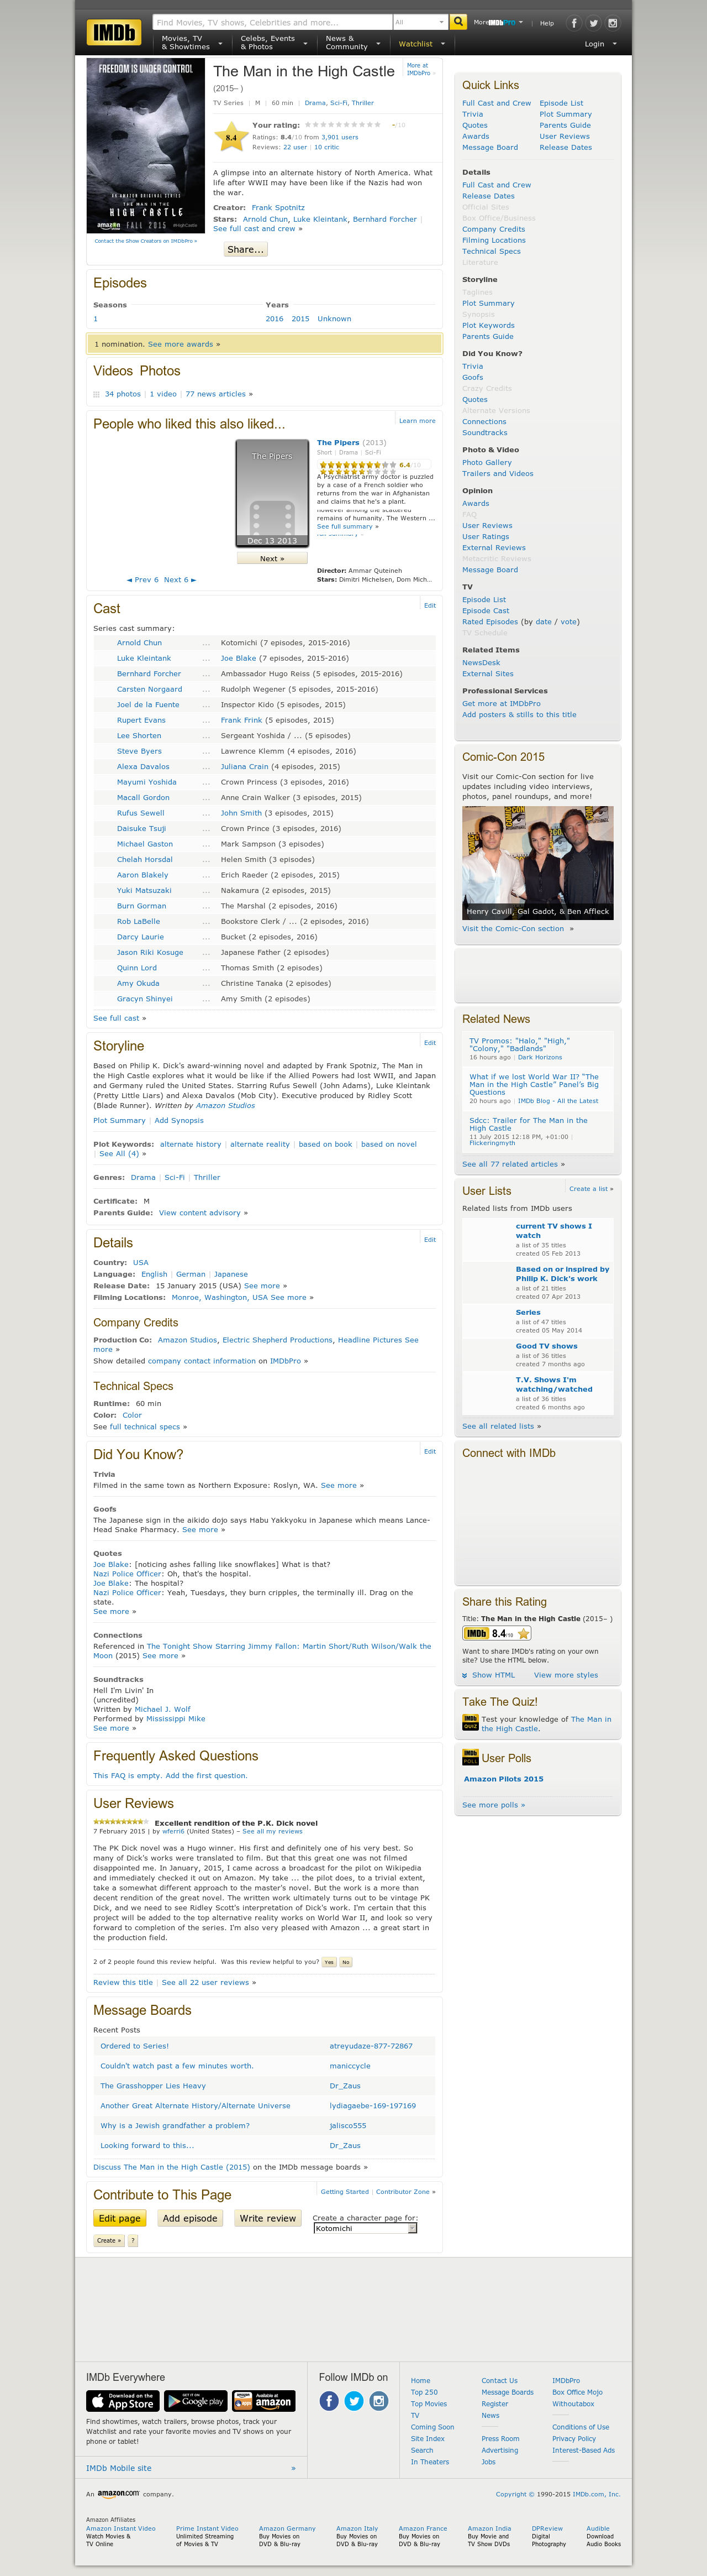The image size is (707, 2576).
Task: Click the Google Play badge
Action: coord(196,2400)
